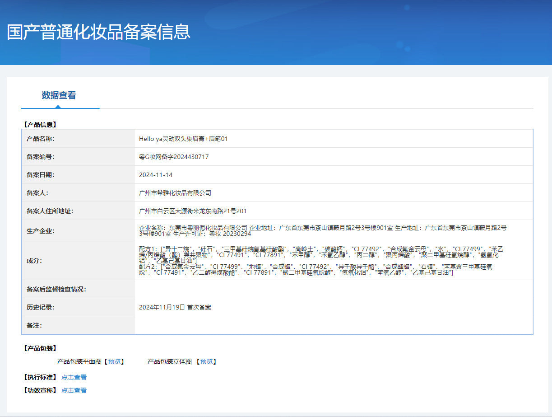Switch to the 数据查看 tab
The width and height of the screenshot is (552, 417).
pos(59,95)
